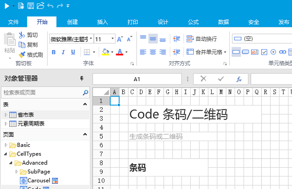Image resolution: width=292 pixels, height=189 pixels.
Task: Switch to the 数据 tab
Action: [223, 22]
